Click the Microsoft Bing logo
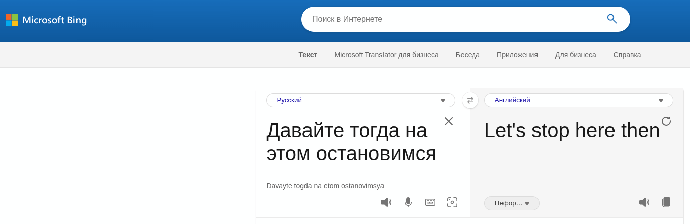Image resolution: width=690 pixels, height=224 pixels. click(x=46, y=20)
